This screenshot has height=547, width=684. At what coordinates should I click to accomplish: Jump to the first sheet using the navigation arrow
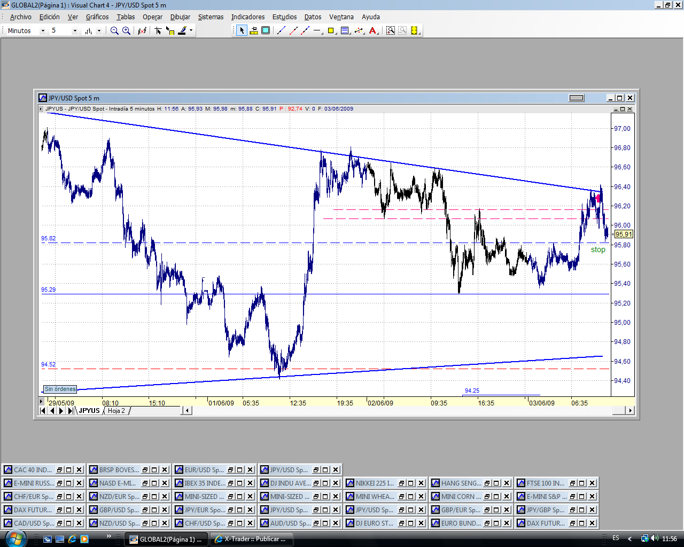click(43, 411)
